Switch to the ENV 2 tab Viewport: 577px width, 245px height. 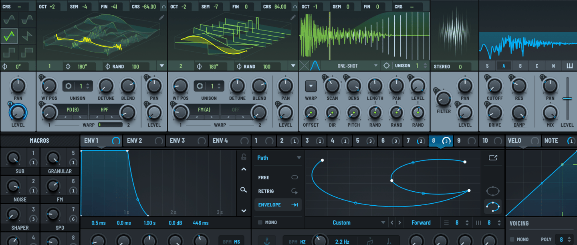144,141
